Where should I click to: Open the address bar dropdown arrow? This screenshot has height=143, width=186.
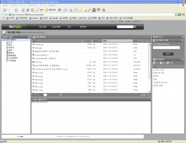coord(176,15)
